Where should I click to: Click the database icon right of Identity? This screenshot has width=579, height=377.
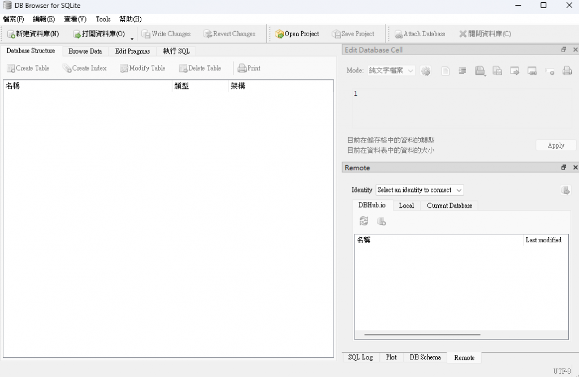(x=565, y=190)
